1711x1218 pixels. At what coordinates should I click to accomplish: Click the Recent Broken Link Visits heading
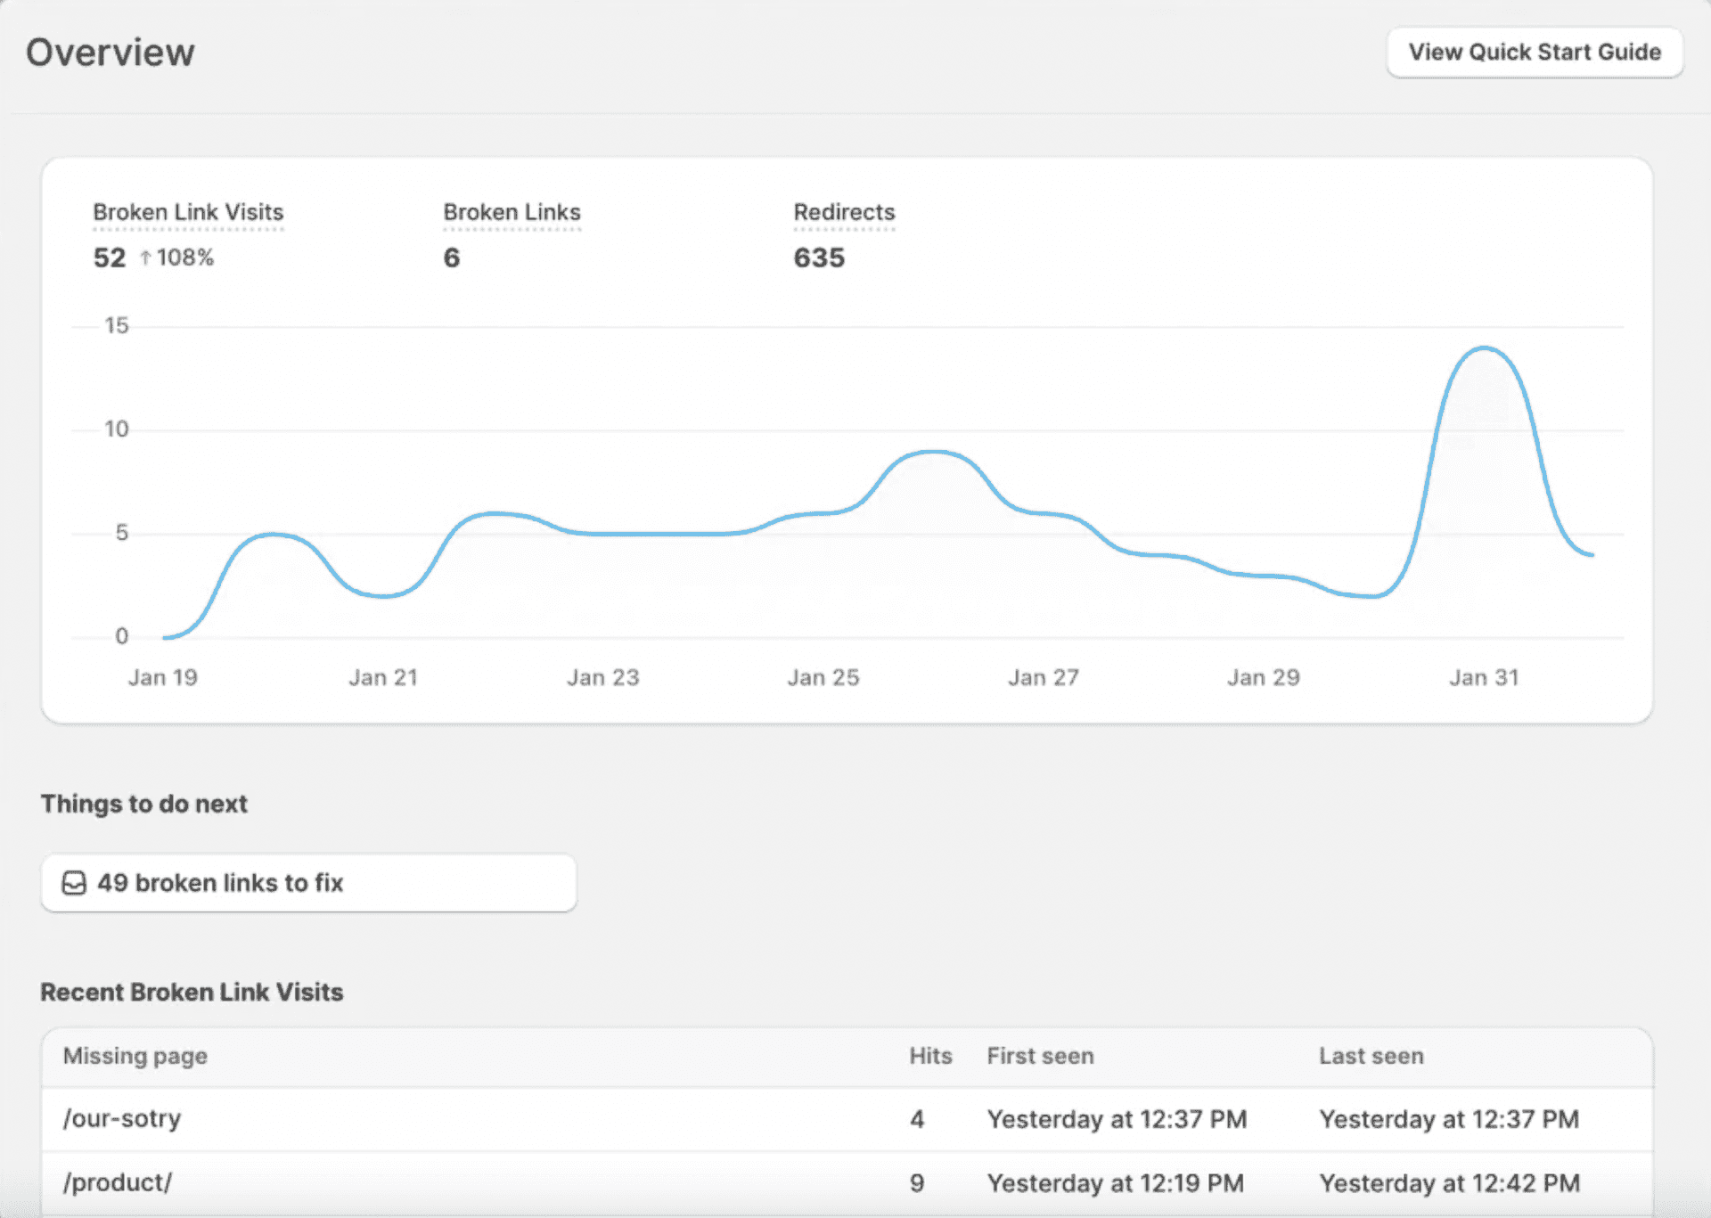[192, 992]
